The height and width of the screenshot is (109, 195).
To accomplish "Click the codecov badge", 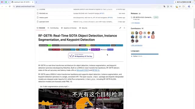I will pos(84,45).
